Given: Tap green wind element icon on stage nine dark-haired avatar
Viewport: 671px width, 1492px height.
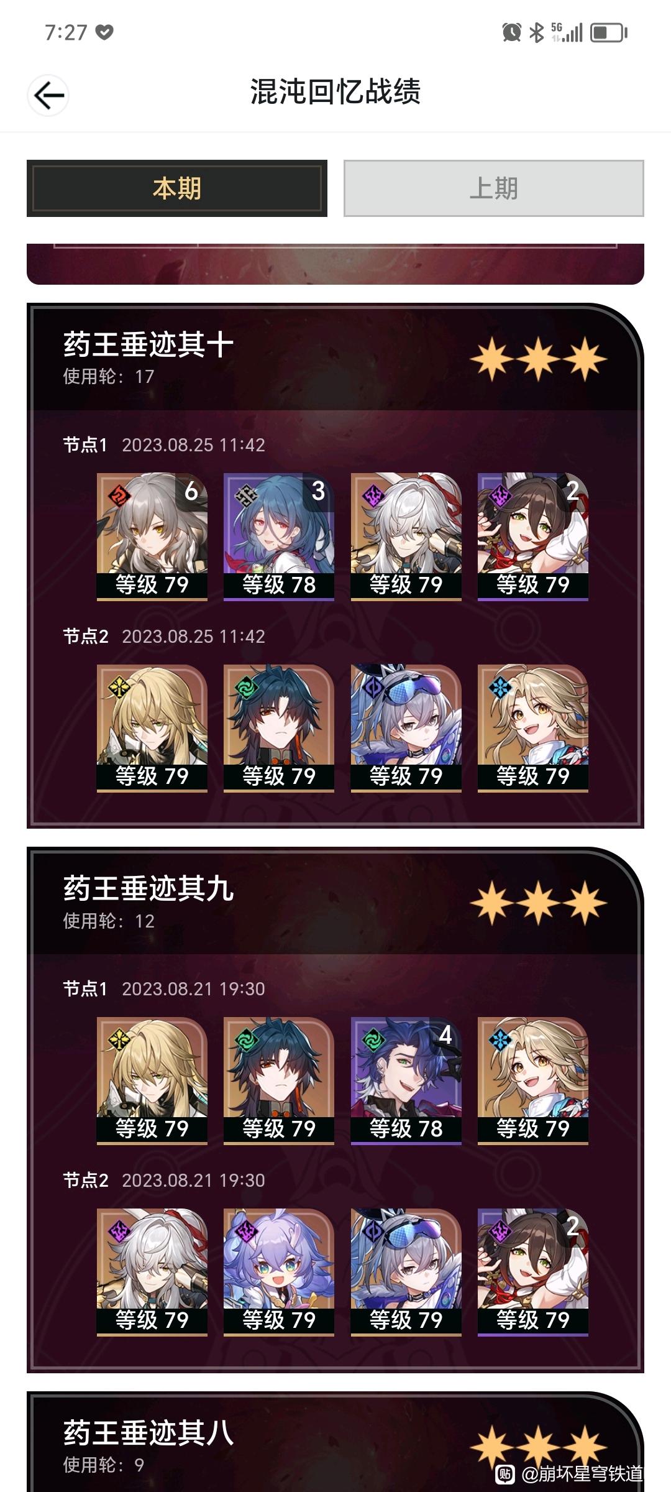Looking at the screenshot, I should click(246, 1039).
